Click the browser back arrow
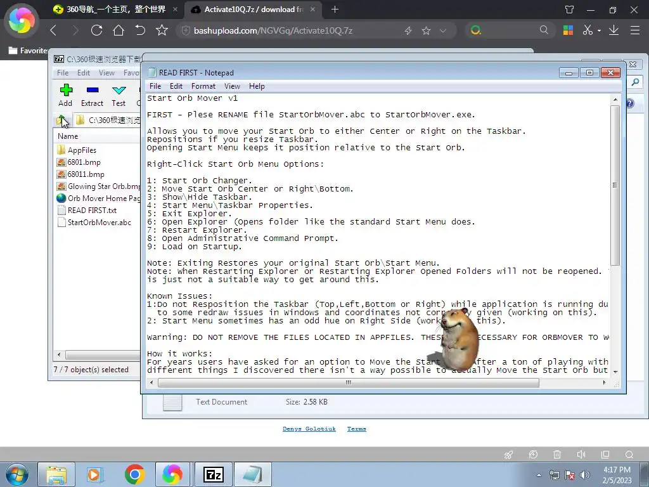 (53, 30)
